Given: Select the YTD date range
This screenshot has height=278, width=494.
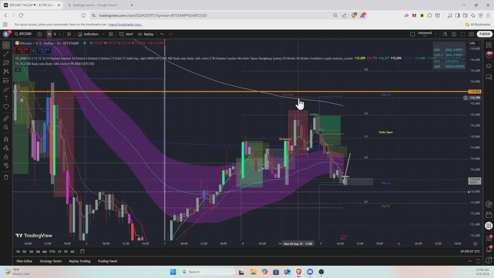Looking at the screenshot, I should point(52,251).
